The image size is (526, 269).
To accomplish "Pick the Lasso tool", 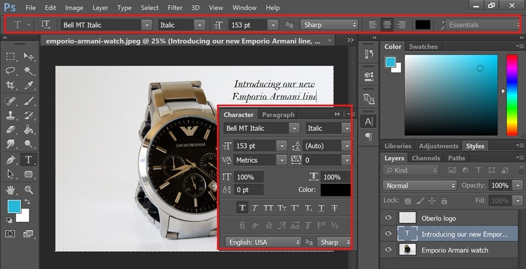I will click(x=11, y=71).
